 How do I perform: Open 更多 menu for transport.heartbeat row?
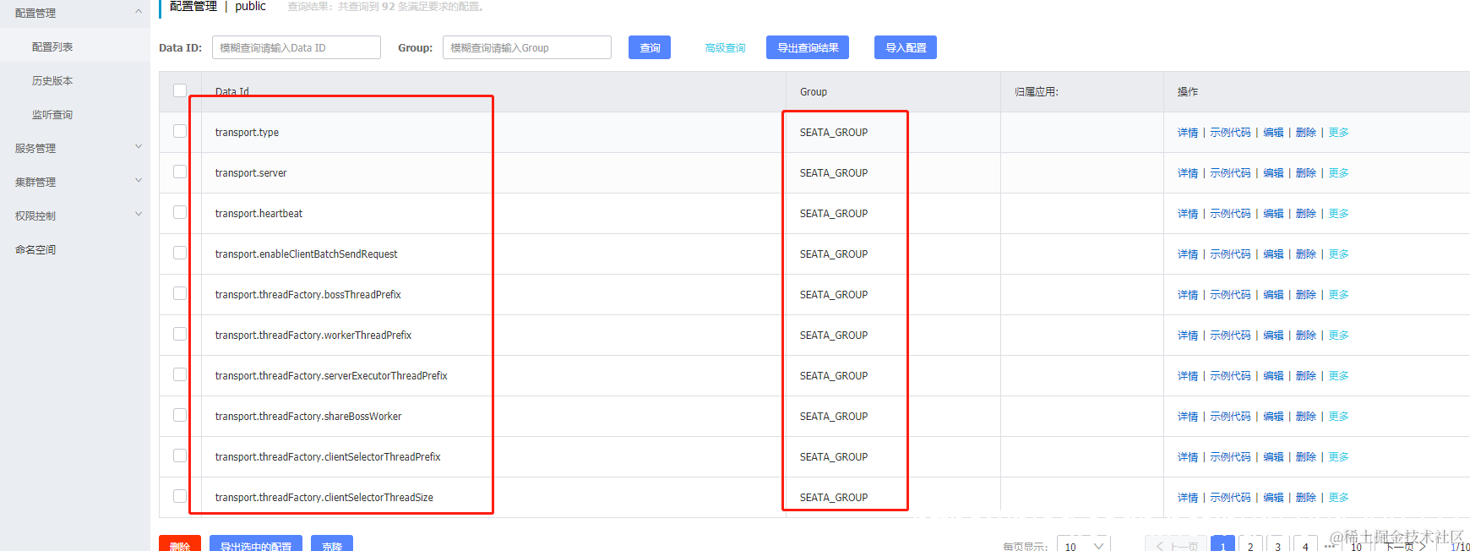tap(1338, 214)
